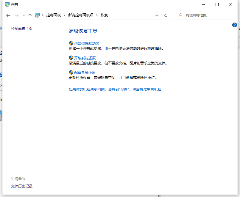The image size is (240, 197).
Task: Click the magnifier icon in the search box
Action: (x=180, y=15)
